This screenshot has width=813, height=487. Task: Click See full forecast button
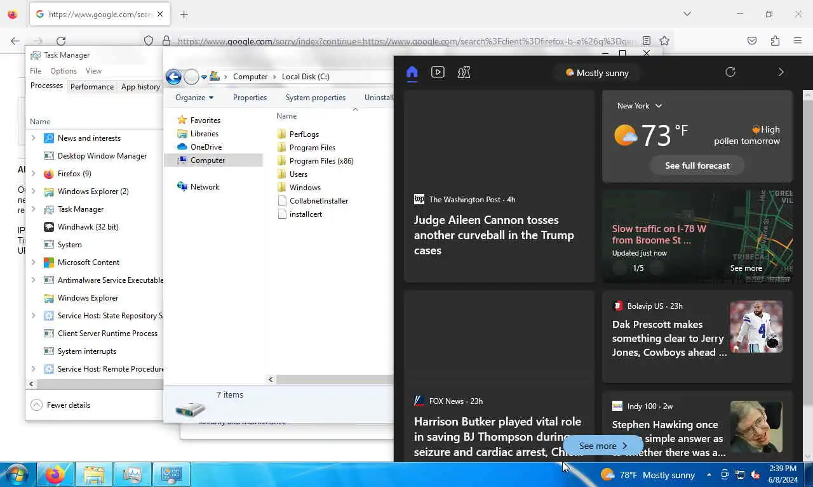[697, 166]
